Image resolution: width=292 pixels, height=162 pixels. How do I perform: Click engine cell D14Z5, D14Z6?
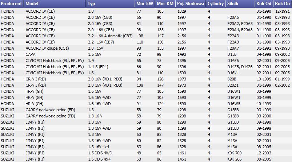[240, 67]
